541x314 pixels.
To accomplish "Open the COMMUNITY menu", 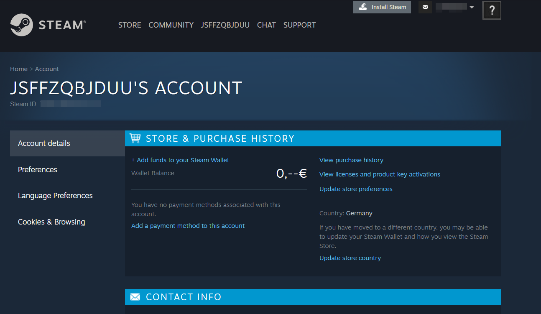I will pos(171,25).
